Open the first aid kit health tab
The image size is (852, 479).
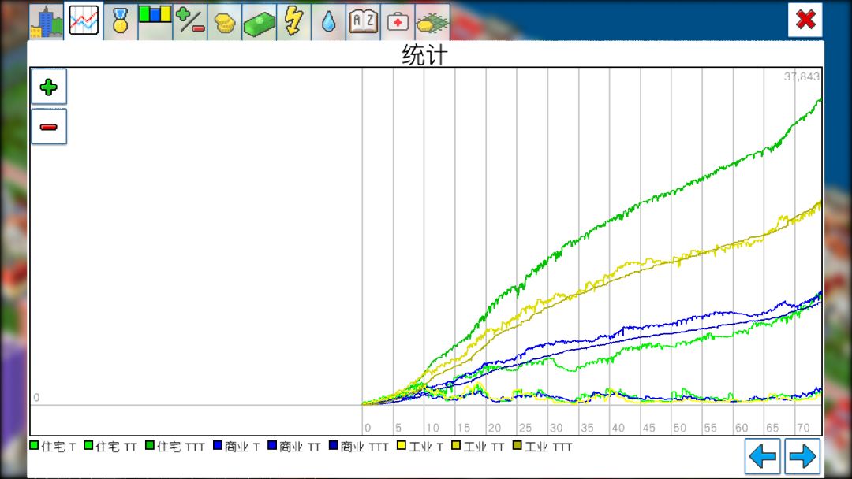tap(398, 22)
